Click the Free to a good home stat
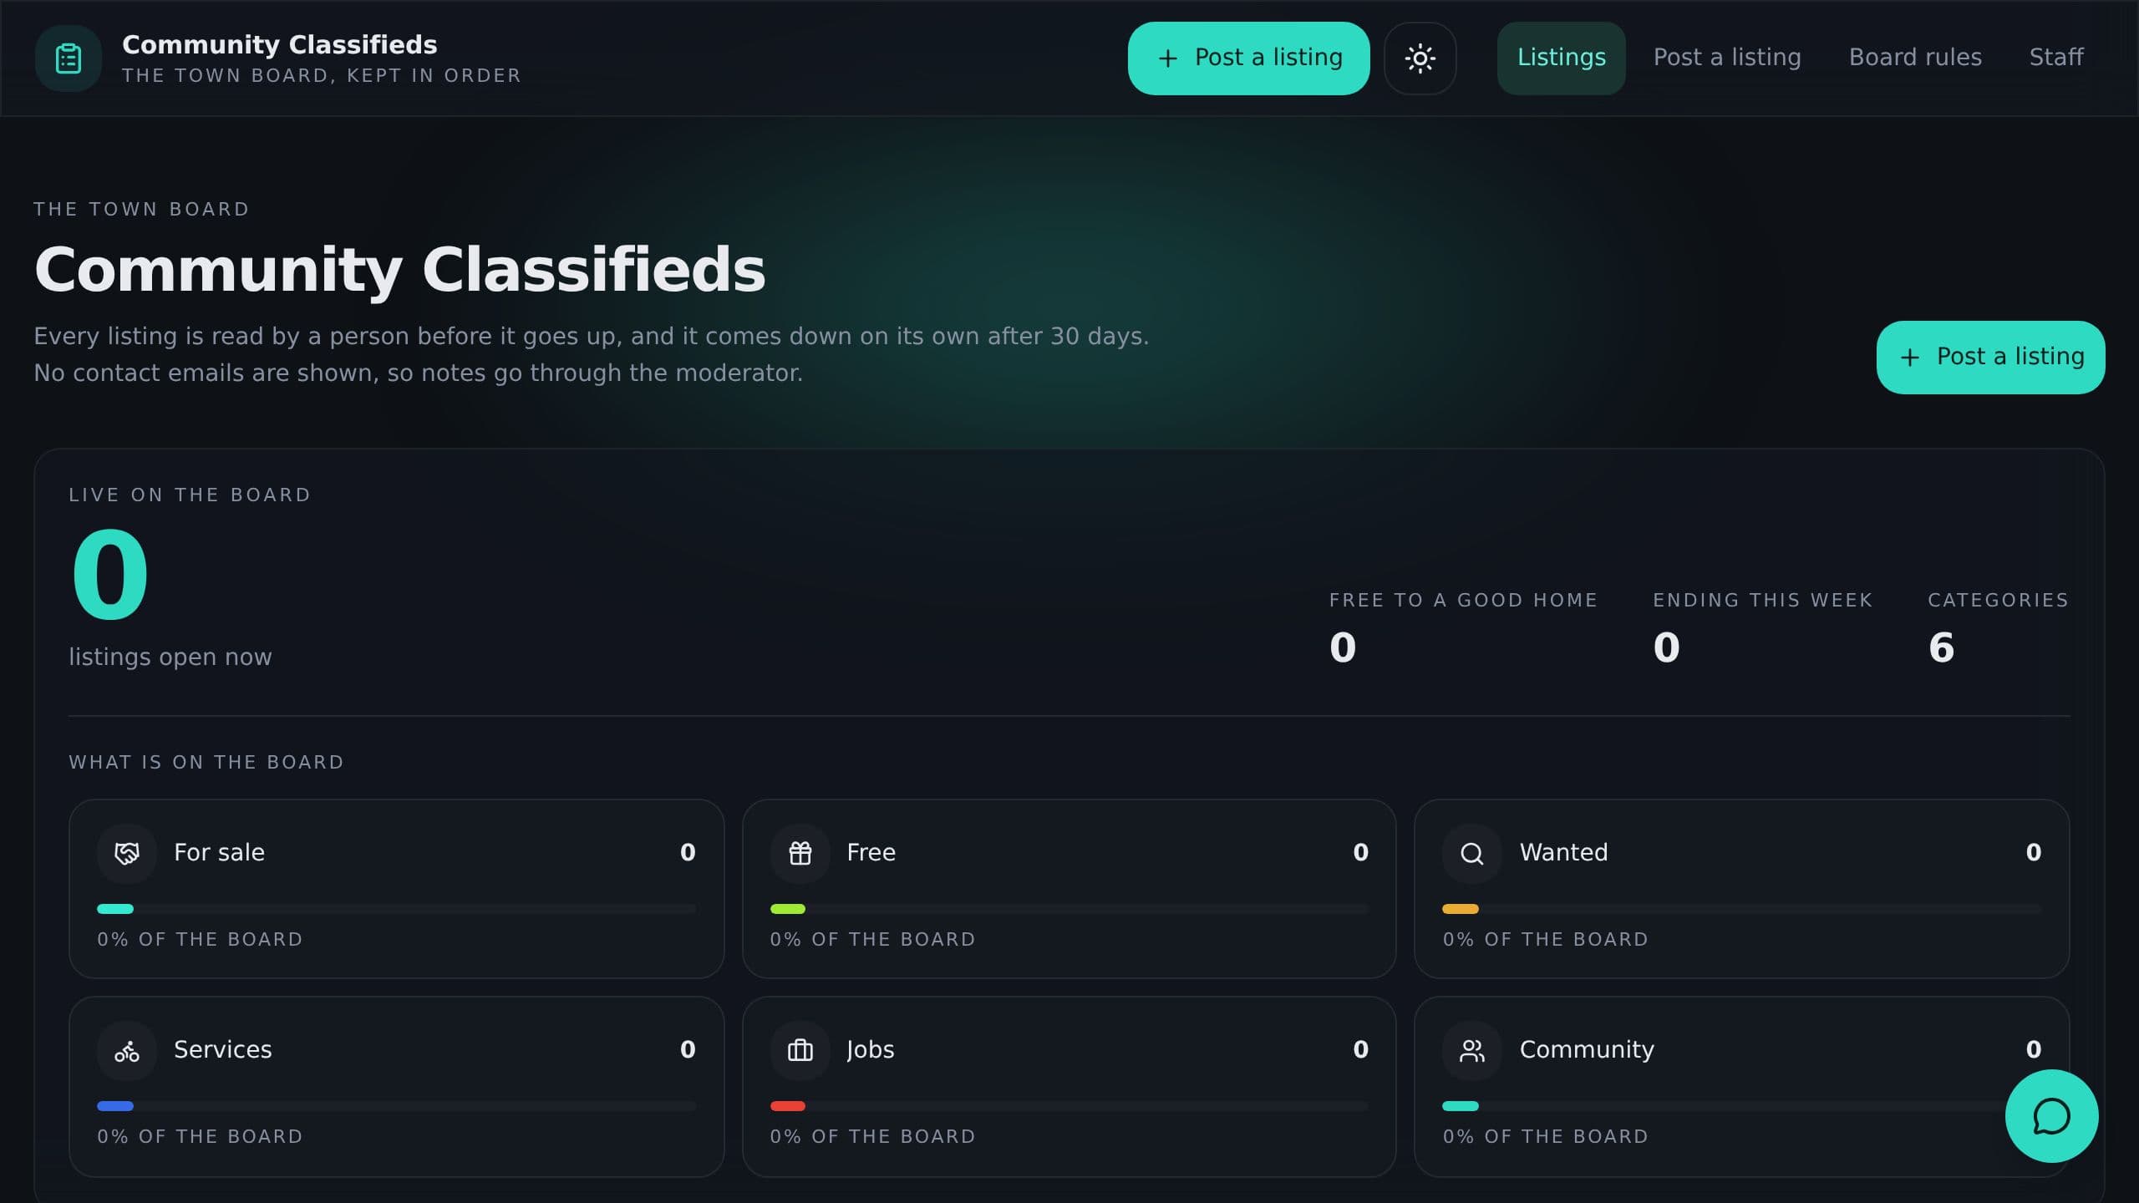Screen dimensions: 2139x1203 [x=1463, y=628]
